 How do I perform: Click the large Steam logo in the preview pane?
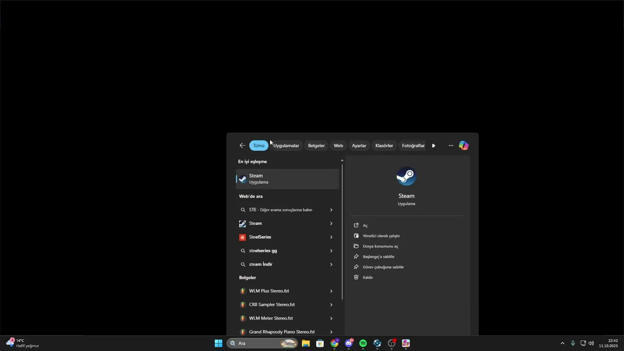click(x=407, y=176)
